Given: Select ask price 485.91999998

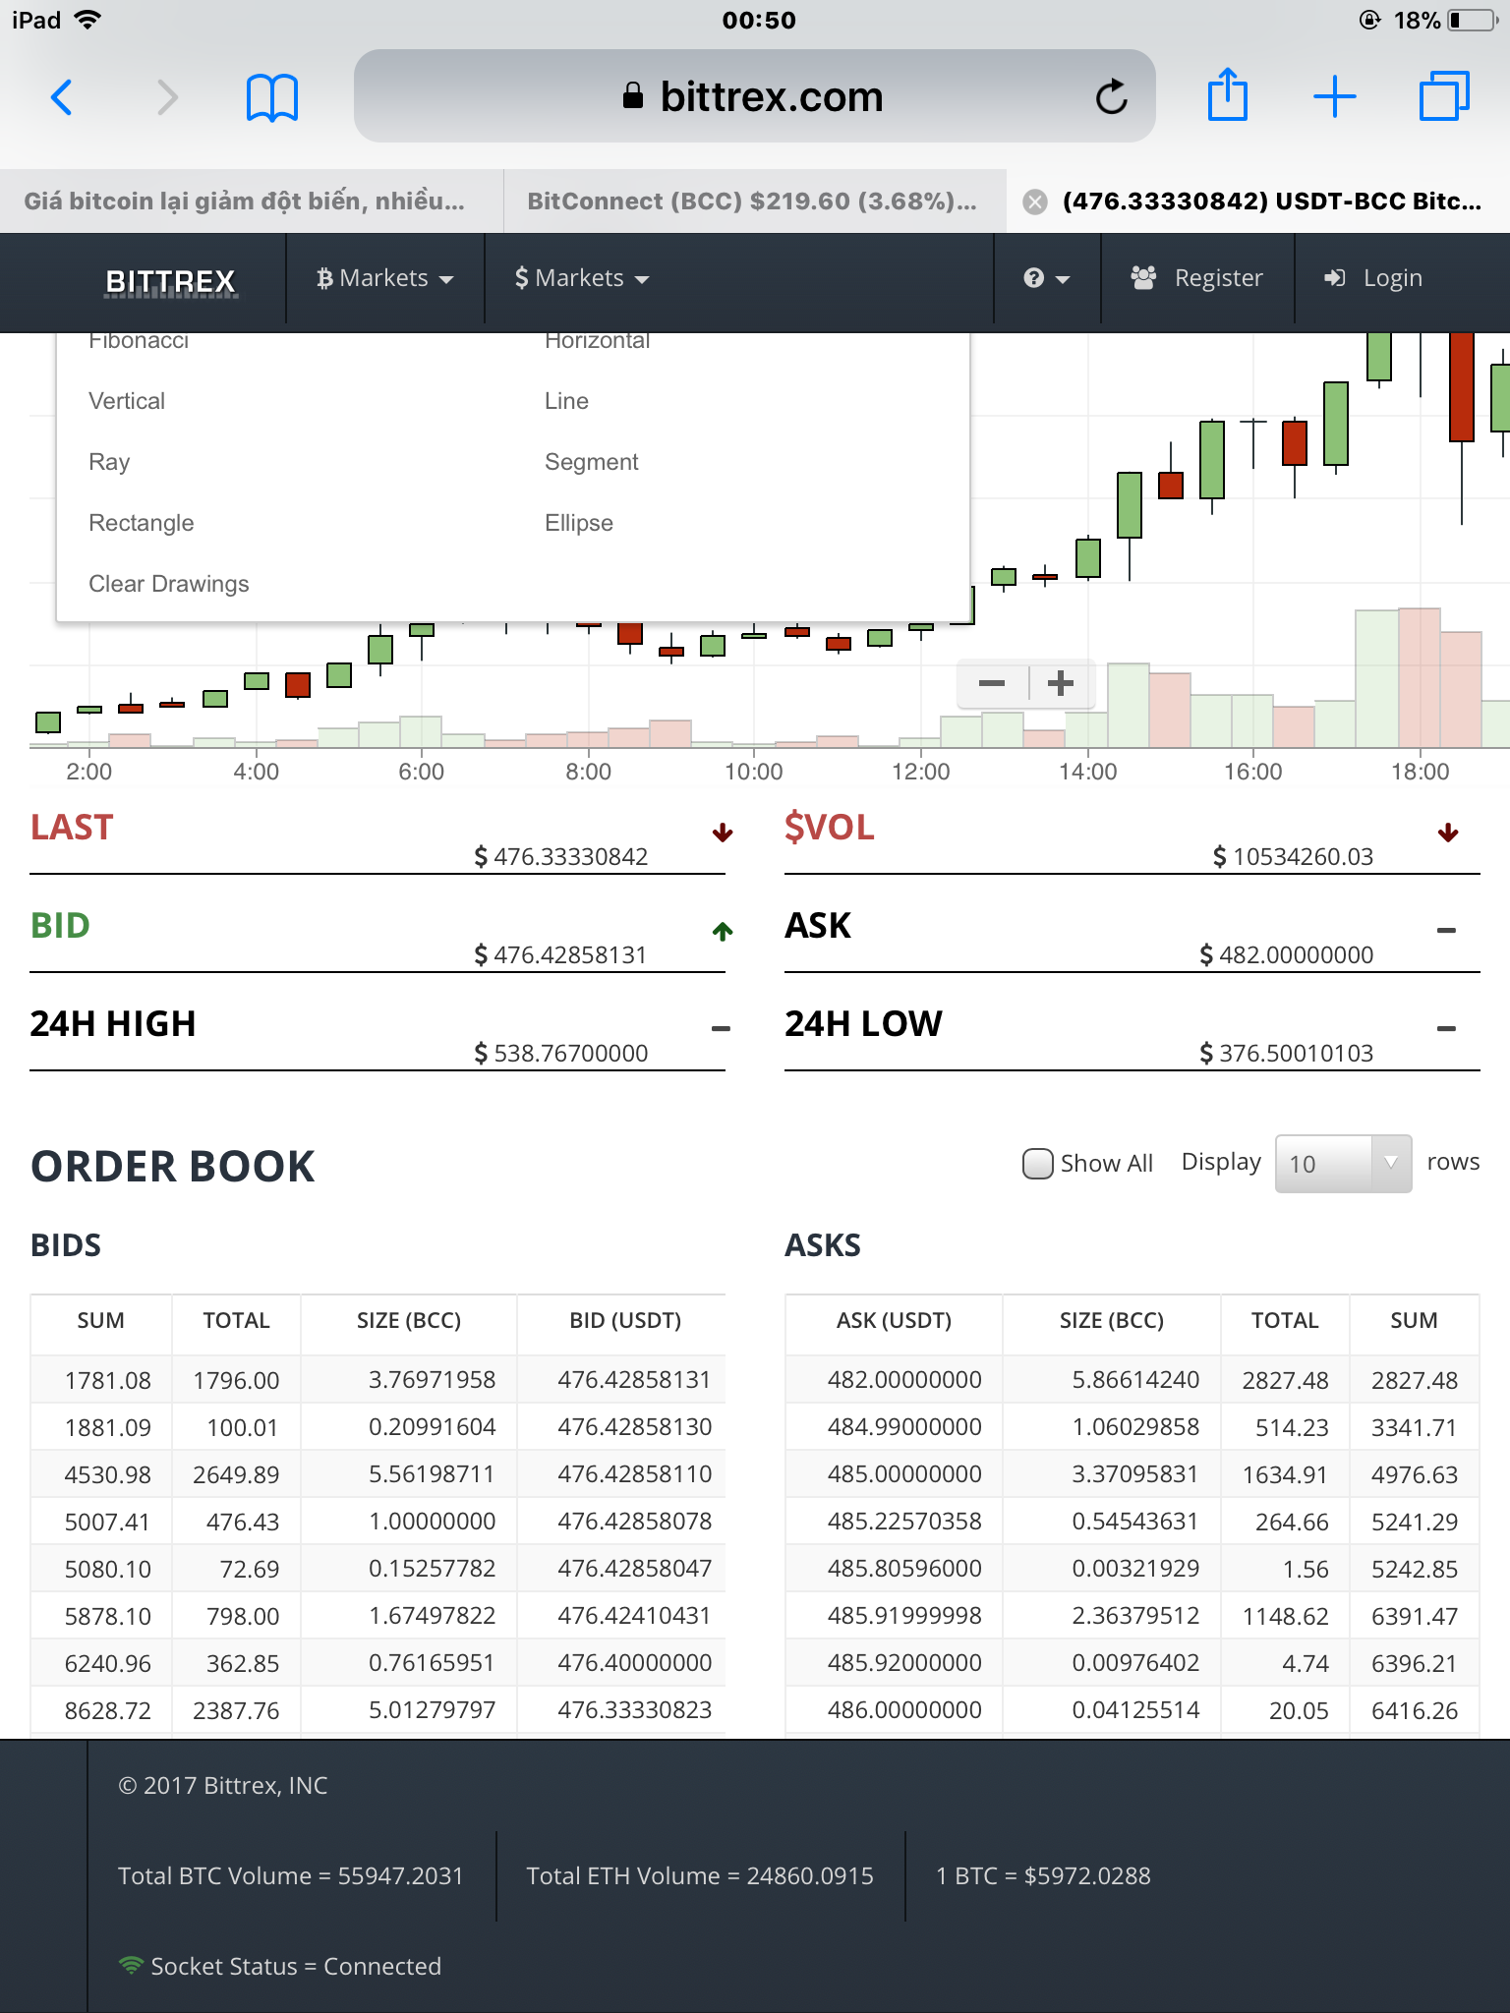Looking at the screenshot, I should [x=904, y=1616].
